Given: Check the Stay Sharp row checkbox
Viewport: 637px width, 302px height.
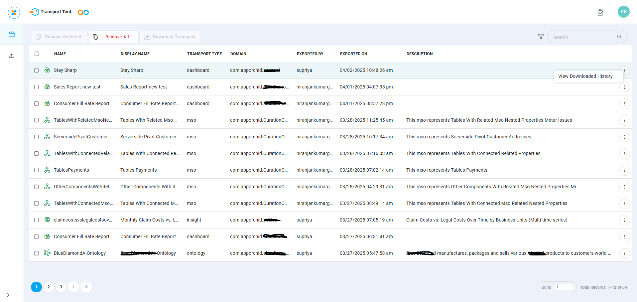Looking at the screenshot, I should click(37, 71).
